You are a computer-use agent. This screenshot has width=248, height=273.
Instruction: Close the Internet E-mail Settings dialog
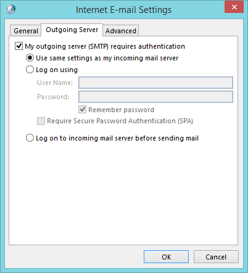click(x=234, y=7)
